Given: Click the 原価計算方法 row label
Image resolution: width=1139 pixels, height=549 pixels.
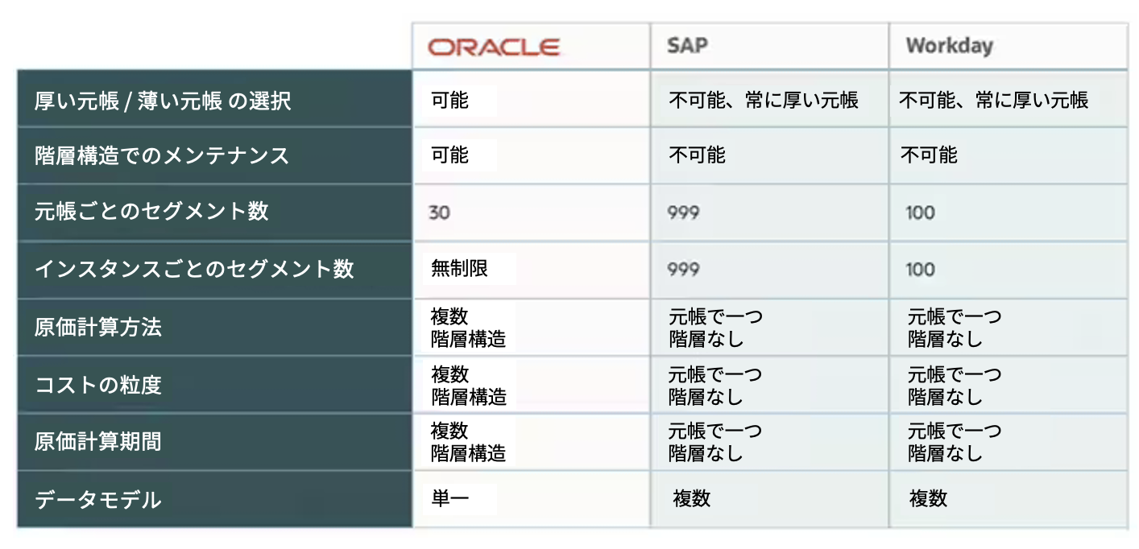Looking at the screenshot, I should 98,327.
